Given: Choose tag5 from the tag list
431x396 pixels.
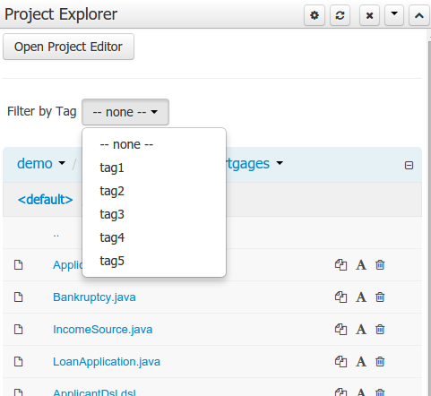Looking at the screenshot, I should 112,261.
